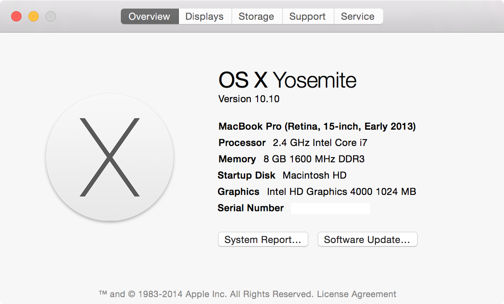The width and height of the screenshot is (504, 304).
Task: Click the Apple Inc. copyright notice
Action: (206, 294)
